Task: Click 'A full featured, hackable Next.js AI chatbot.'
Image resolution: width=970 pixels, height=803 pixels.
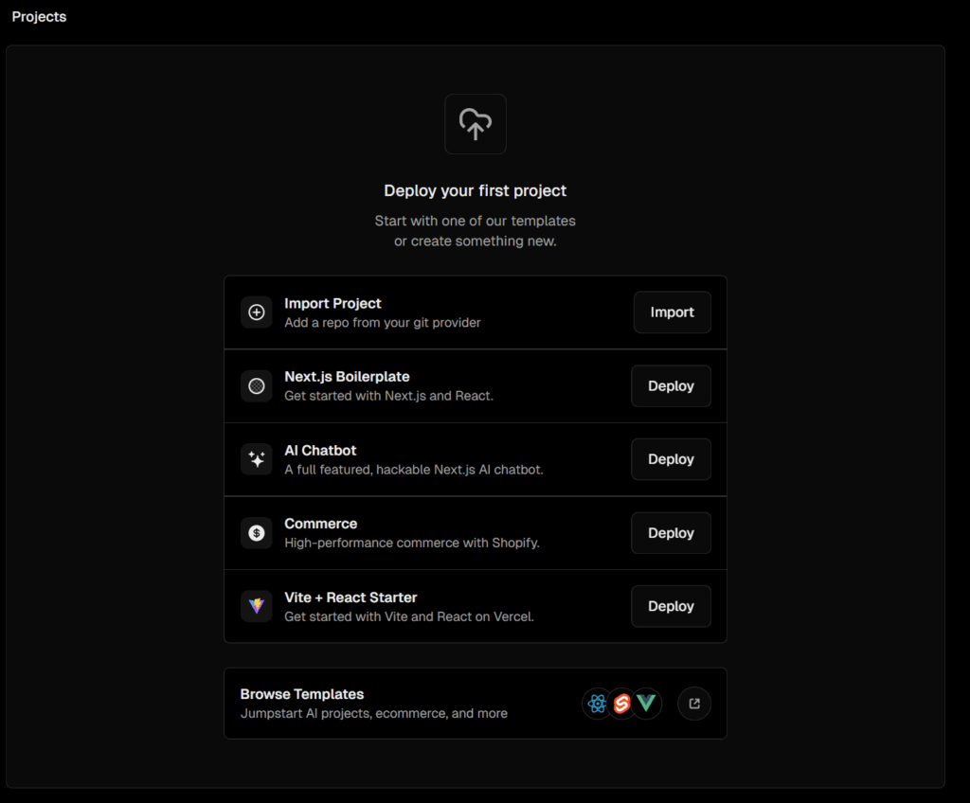Action: pyautogui.click(x=414, y=470)
